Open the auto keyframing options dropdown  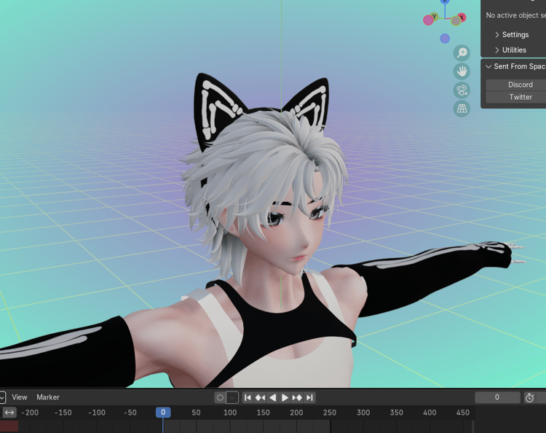coord(232,397)
